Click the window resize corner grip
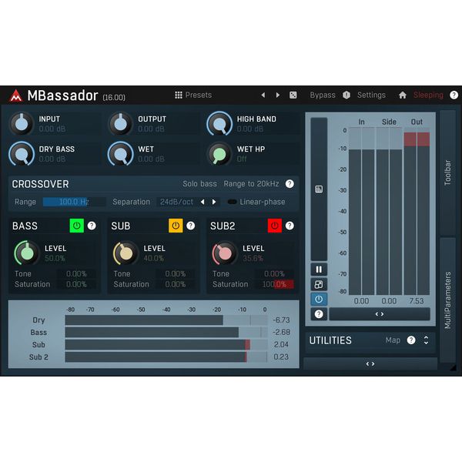 453,367
